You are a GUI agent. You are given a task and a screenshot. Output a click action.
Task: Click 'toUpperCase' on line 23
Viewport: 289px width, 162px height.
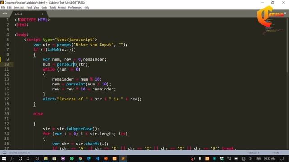tap(79, 129)
